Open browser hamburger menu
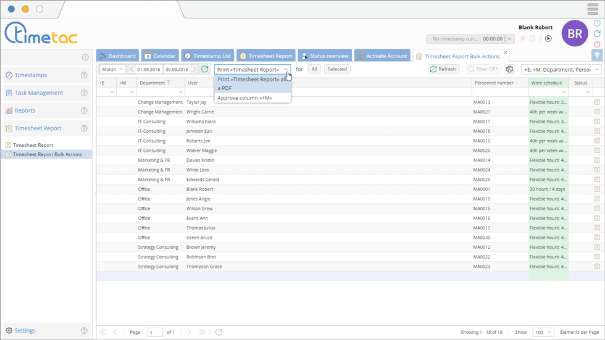605x340 pixels. click(593, 9)
